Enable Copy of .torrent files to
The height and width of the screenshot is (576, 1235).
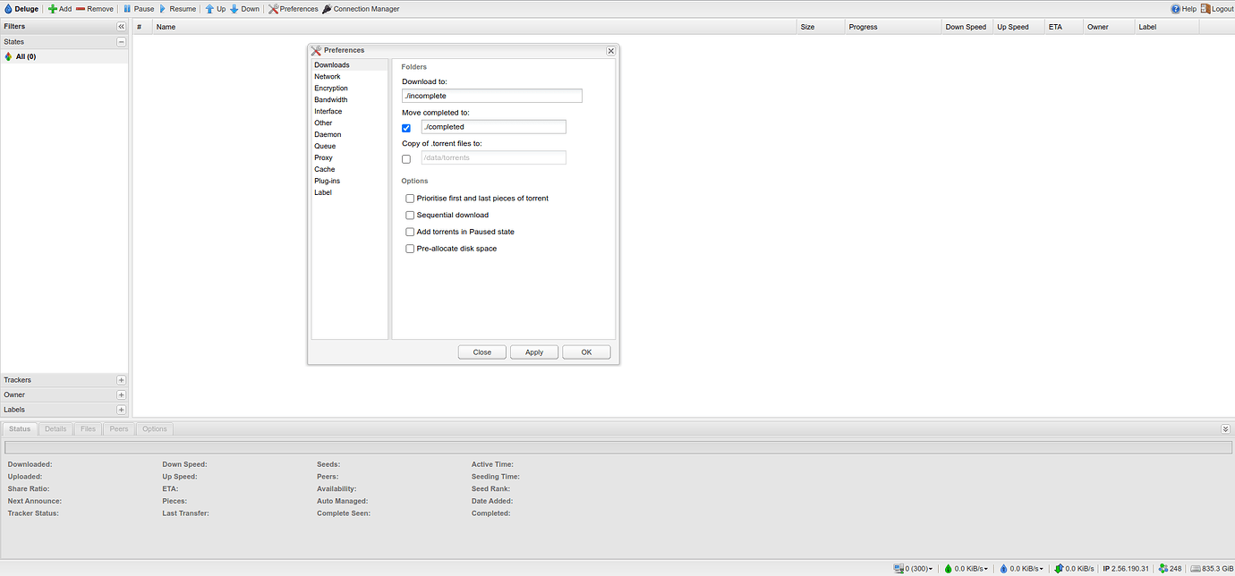(406, 158)
